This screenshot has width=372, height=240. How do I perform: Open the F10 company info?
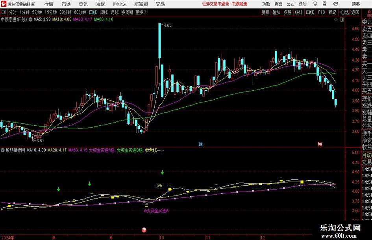click(321, 12)
